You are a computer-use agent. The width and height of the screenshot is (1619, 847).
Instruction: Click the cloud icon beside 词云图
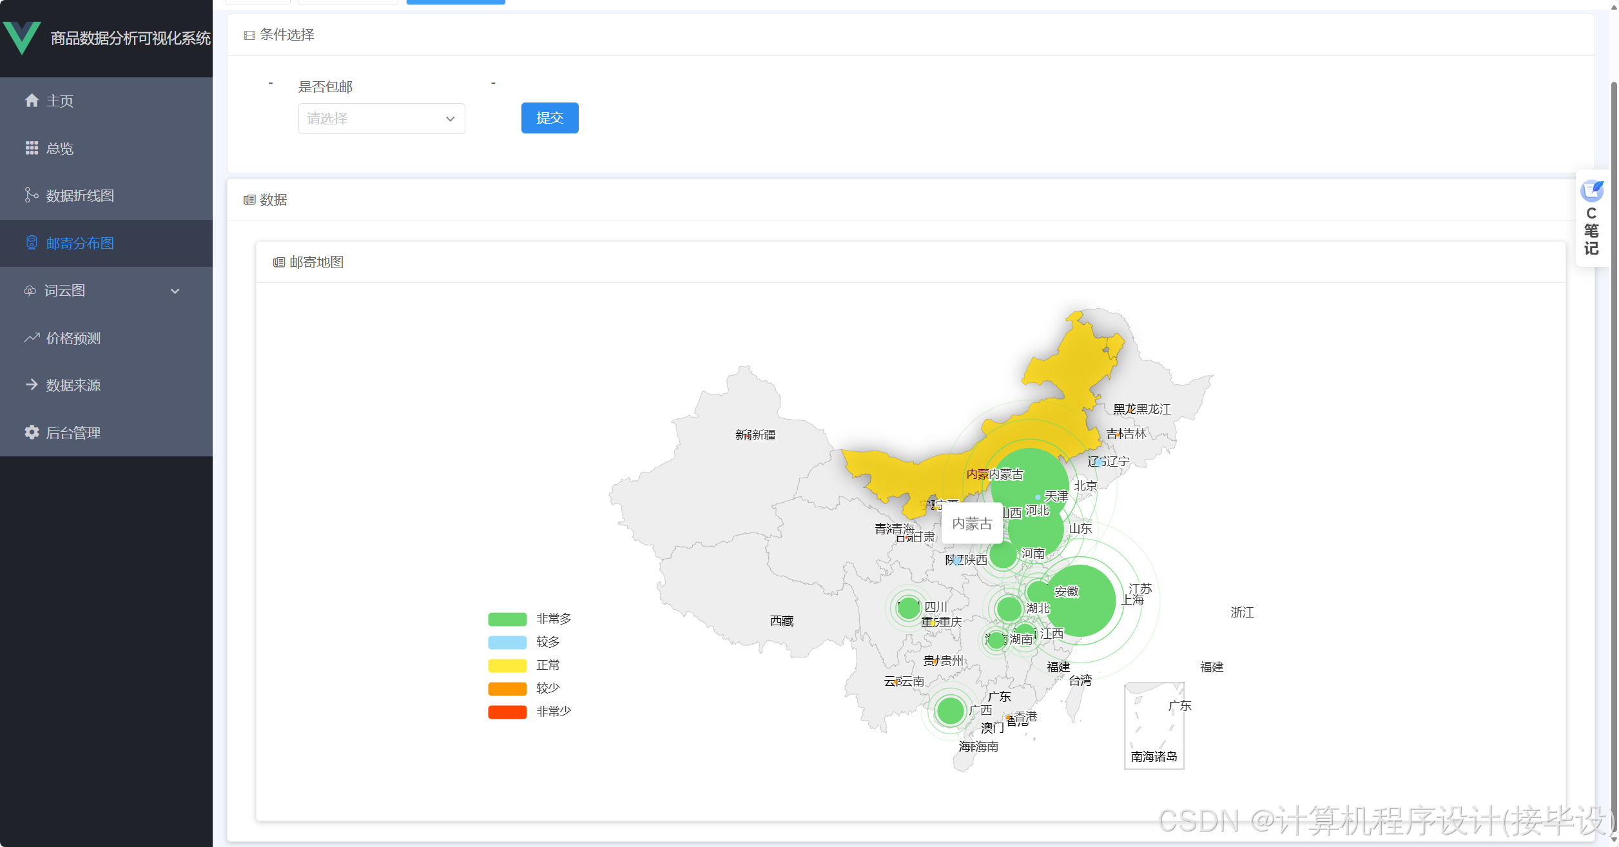pyautogui.click(x=30, y=291)
